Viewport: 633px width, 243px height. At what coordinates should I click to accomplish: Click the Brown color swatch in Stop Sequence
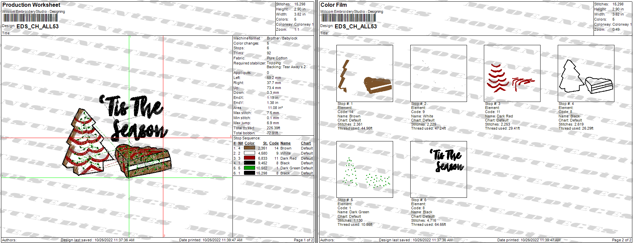(249, 148)
